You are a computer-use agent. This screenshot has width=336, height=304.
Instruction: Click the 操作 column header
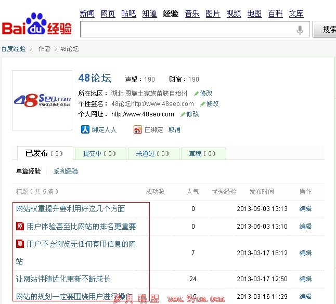click(305, 191)
